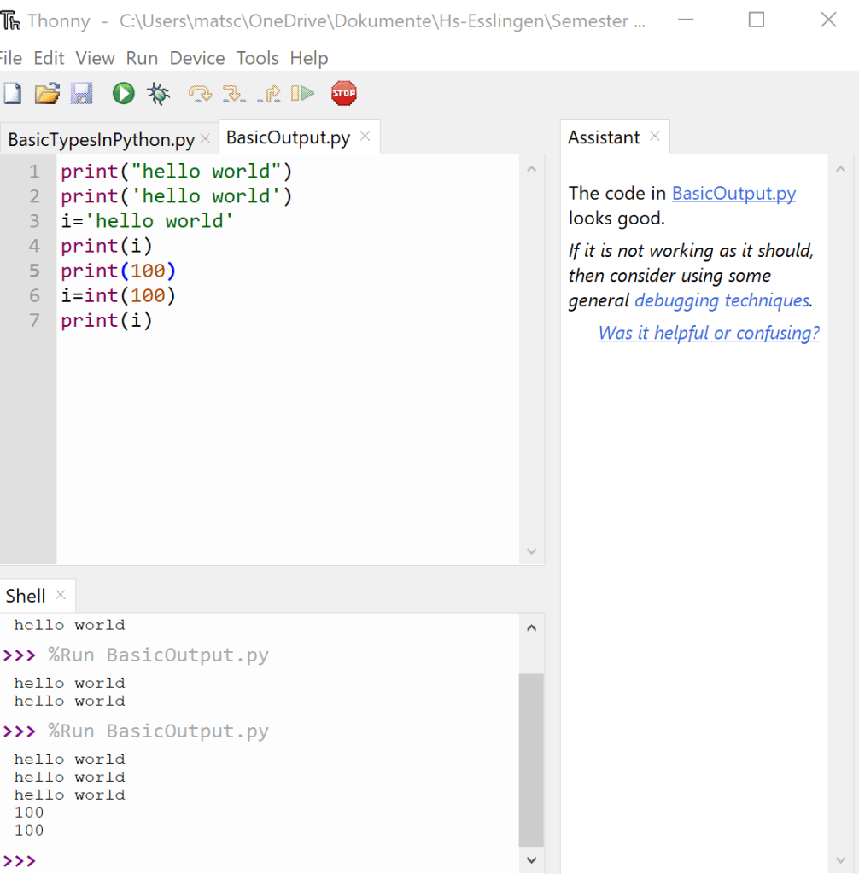Click the Step out icon
Screen dimensions: 859x874
click(x=270, y=94)
